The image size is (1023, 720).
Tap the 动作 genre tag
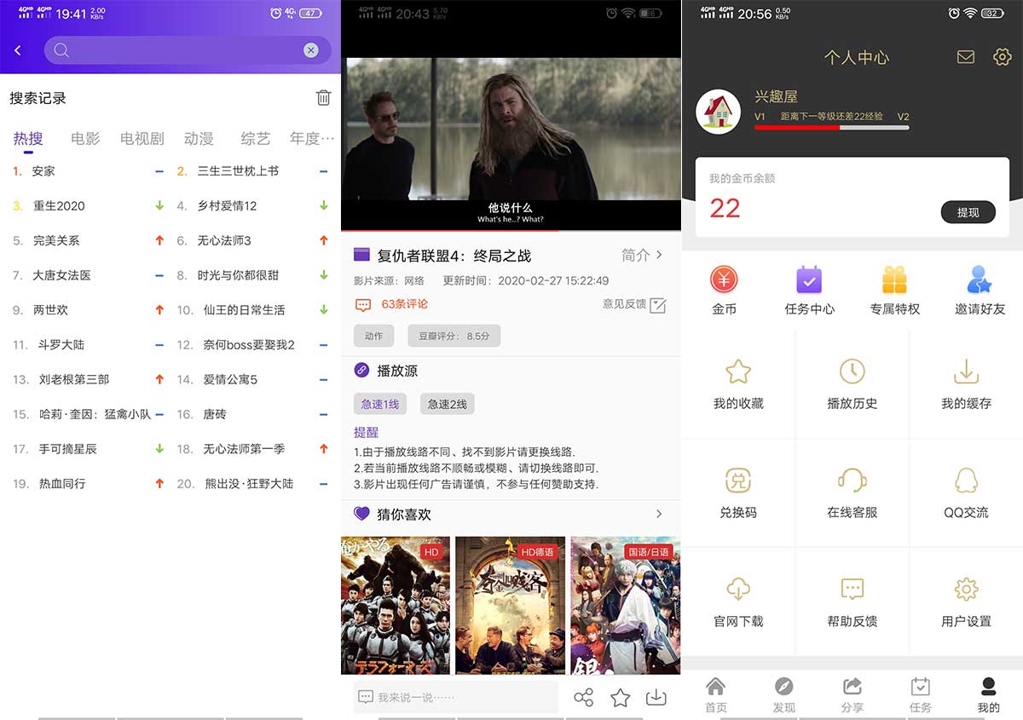coord(373,336)
